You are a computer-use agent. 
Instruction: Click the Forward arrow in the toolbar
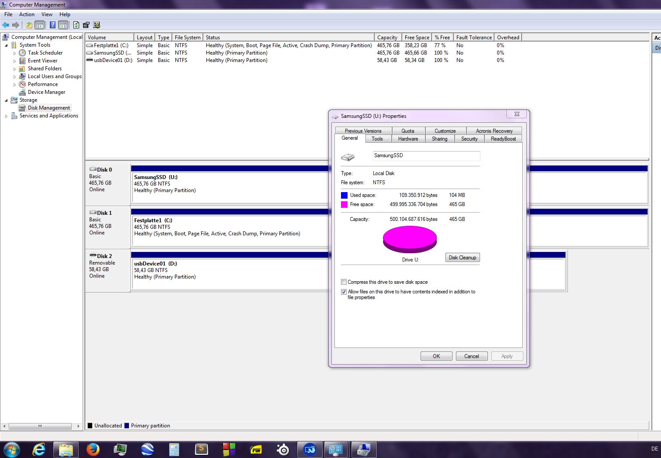[x=16, y=25]
